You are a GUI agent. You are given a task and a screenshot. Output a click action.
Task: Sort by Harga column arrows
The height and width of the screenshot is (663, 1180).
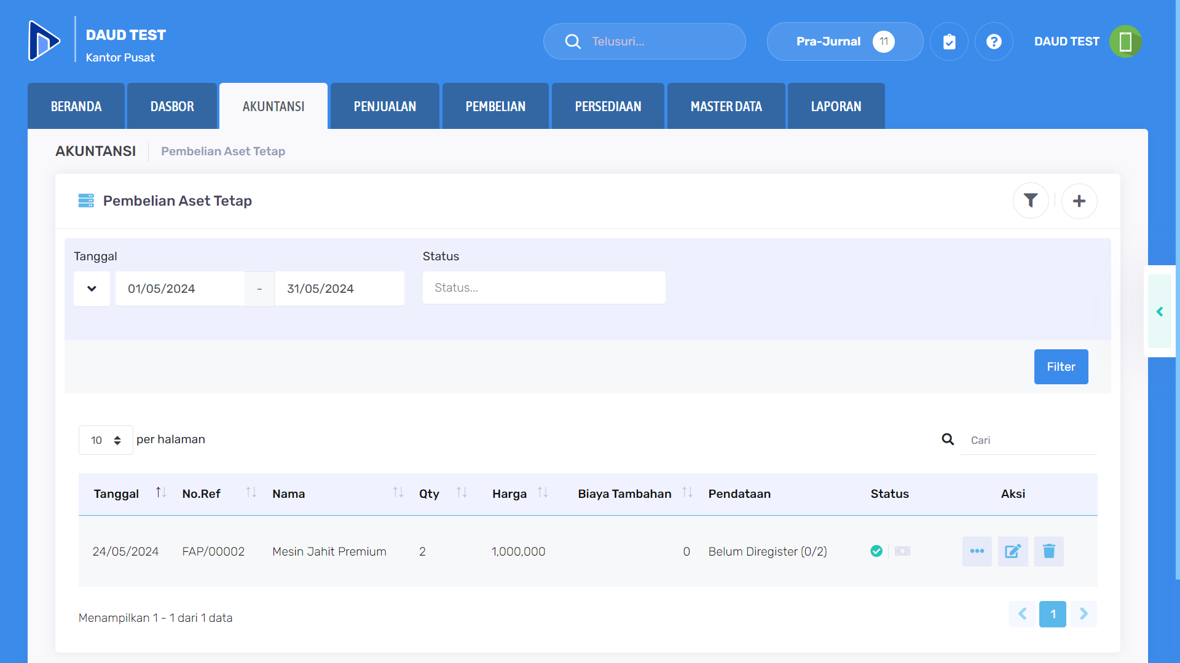point(543,492)
